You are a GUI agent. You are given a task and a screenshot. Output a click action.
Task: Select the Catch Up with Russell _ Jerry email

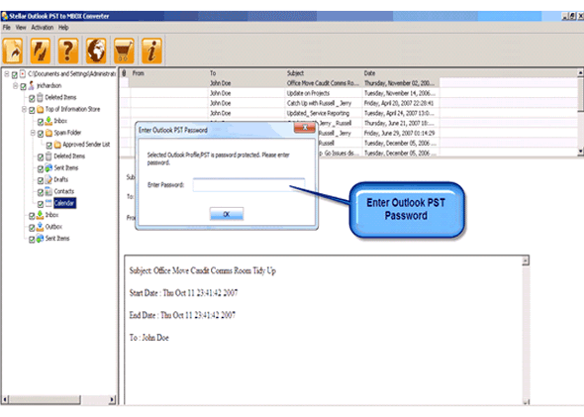click(x=279, y=103)
